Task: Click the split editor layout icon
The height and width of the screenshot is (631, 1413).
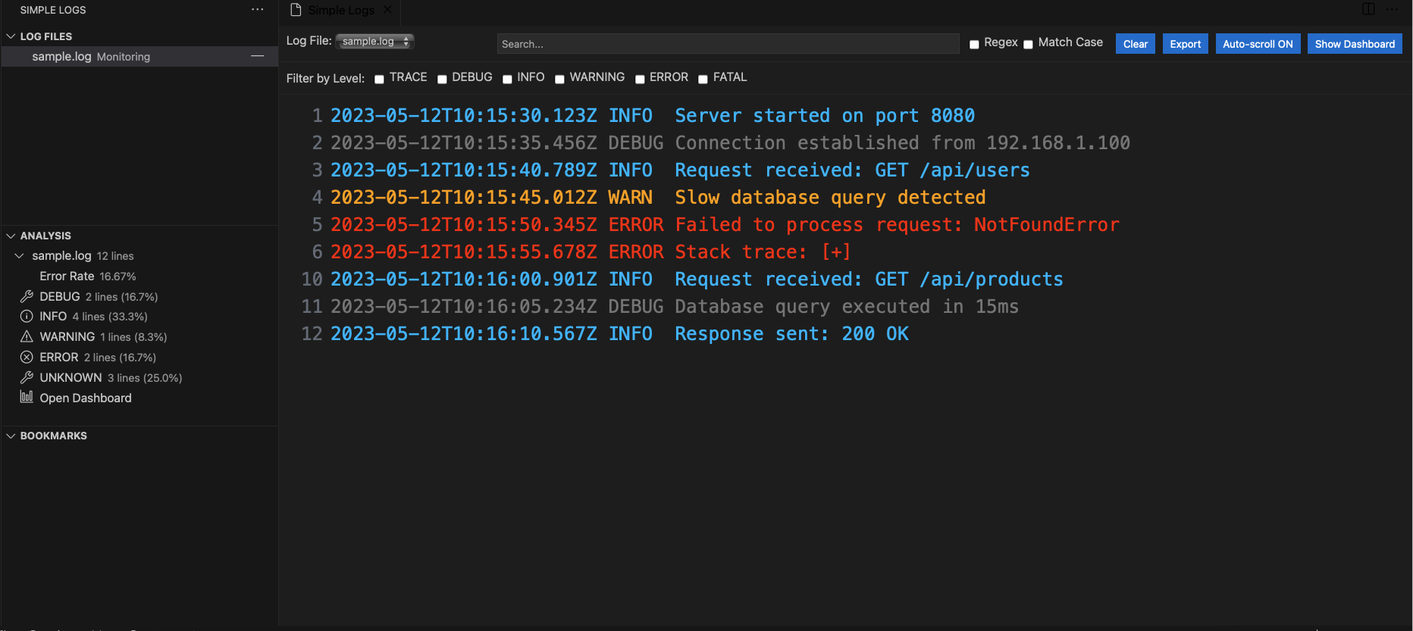Action: (1368, 9)
